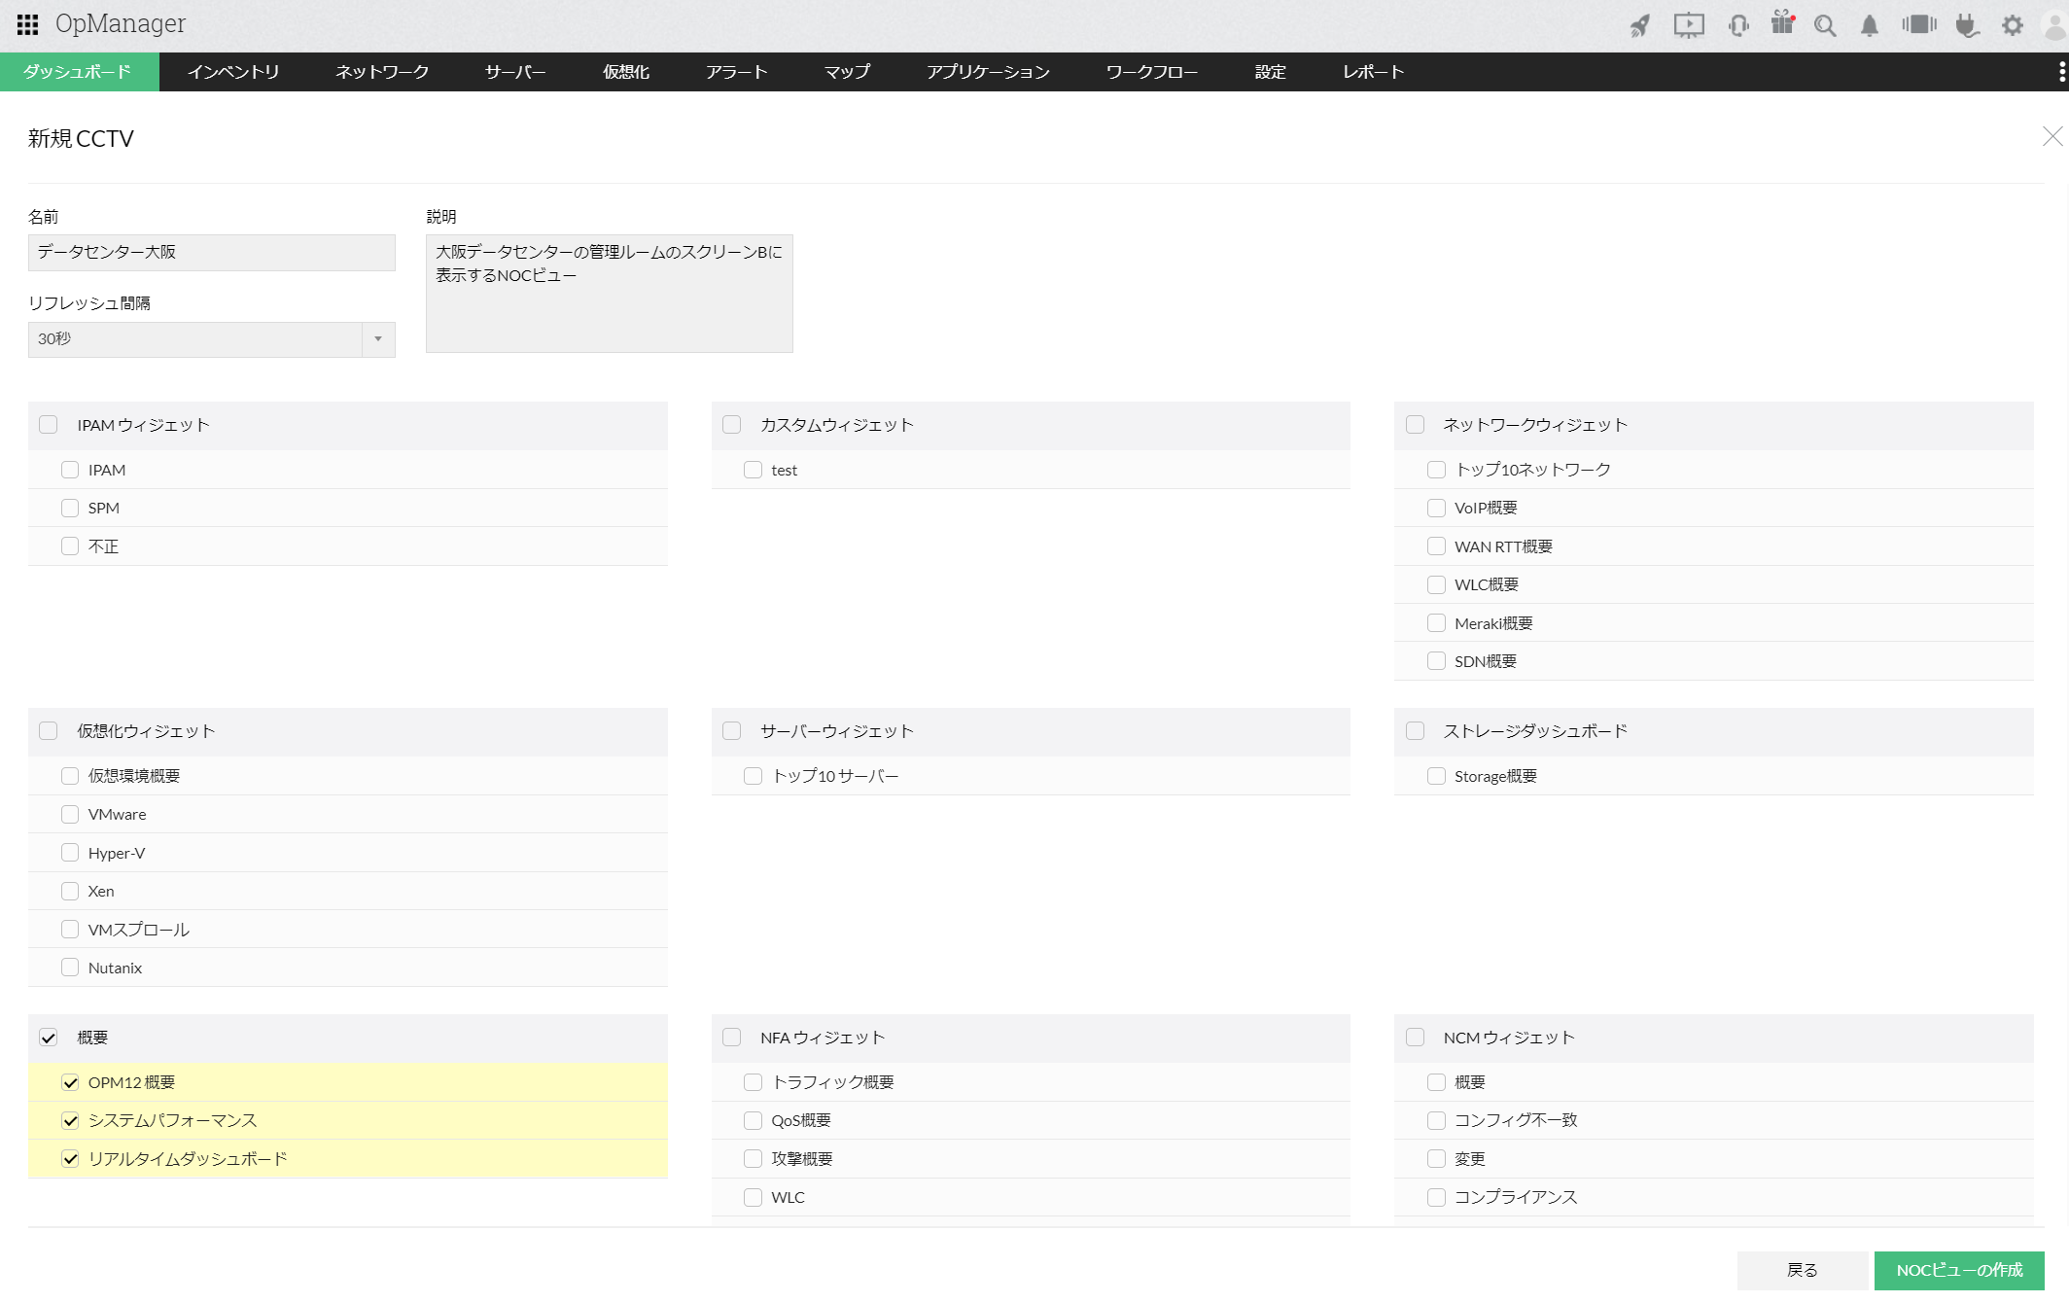
Task: Open the apps grid launcher icon
Action: click(x=27, y=24)
